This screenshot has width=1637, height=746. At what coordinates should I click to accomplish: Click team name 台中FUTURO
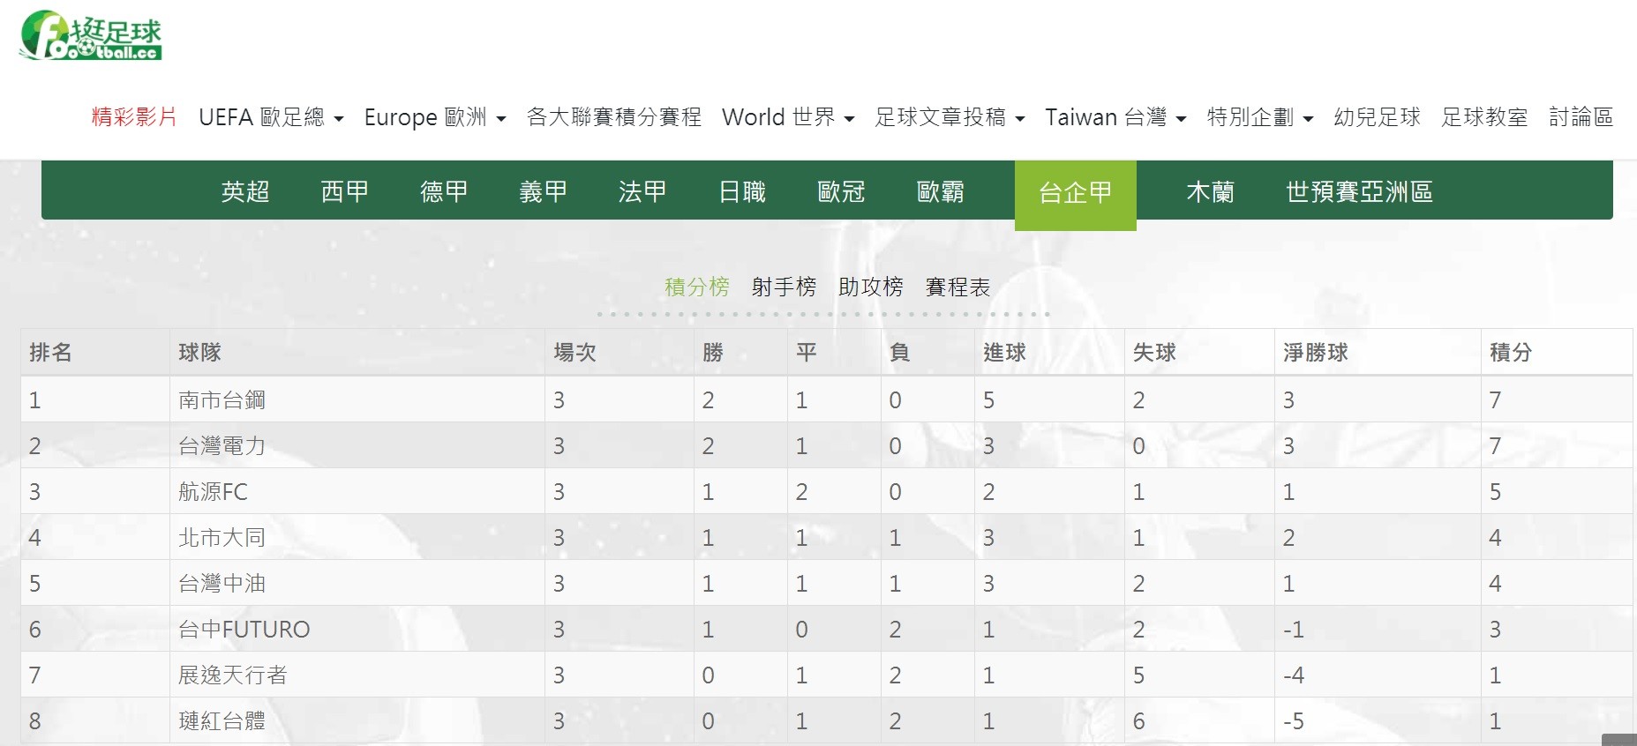coord(244,630)
